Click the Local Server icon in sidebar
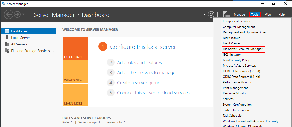Screen dimensions: 292x127 pos(7,38)
